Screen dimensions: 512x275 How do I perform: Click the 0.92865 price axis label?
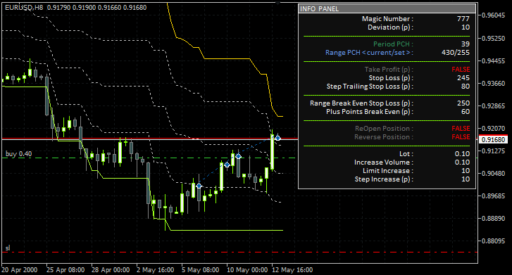click(494, 106)
